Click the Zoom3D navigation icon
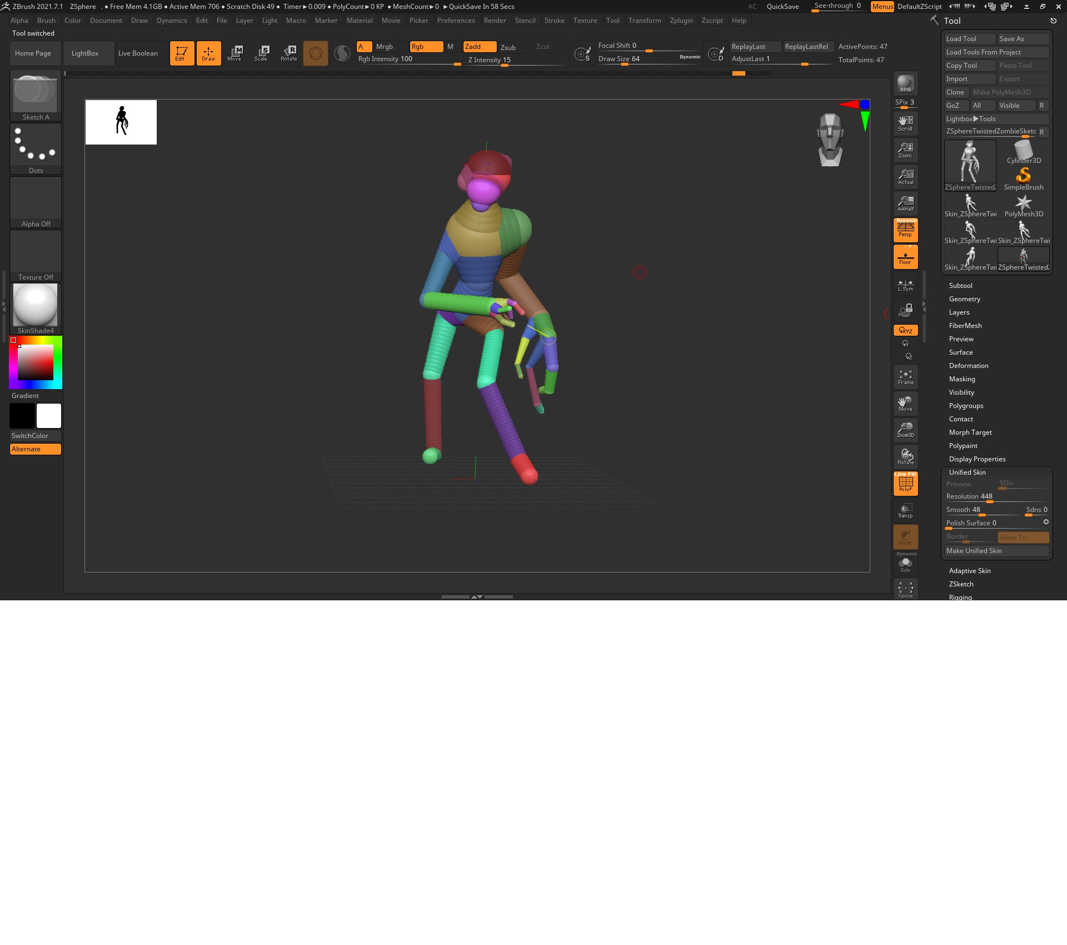 point(905,430)
